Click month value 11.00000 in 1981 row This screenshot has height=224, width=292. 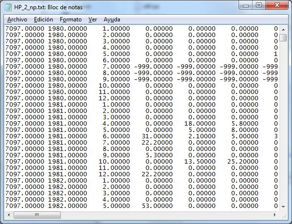[x=114, y=168]
